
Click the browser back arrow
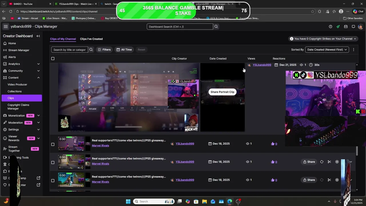point(4,11)
